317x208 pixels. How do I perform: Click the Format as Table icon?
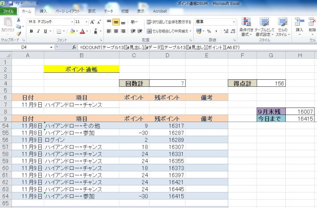(264, 26)
